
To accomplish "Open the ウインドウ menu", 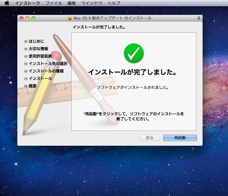I will click(x=92, y=3).
